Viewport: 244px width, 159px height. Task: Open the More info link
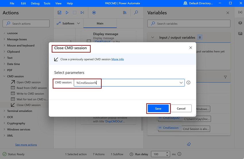[118, 59]
